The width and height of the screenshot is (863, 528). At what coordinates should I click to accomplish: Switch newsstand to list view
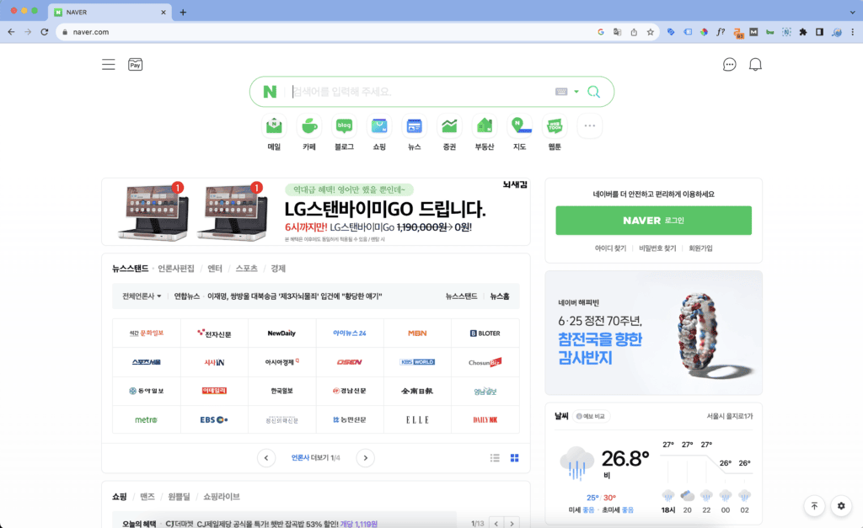pos(496,458)
